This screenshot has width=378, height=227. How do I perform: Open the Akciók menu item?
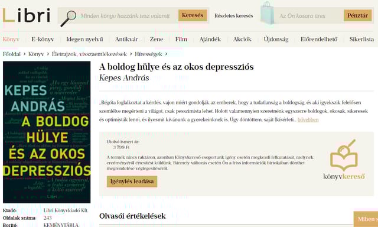pos(242,40)
